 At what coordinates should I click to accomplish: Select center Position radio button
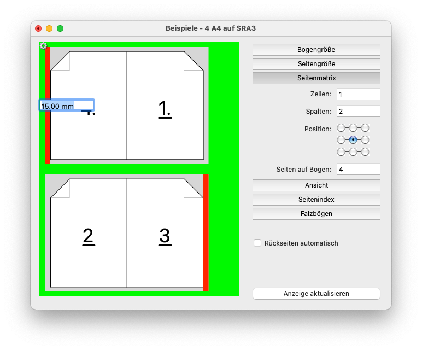coord(353,140)
